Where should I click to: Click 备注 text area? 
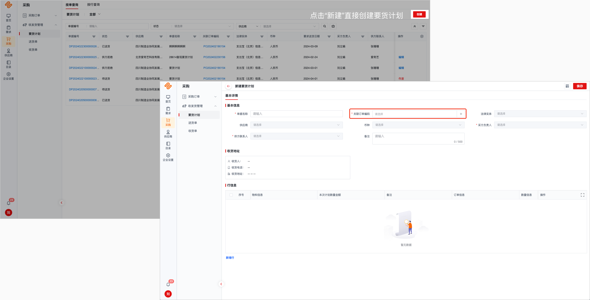pos(418,138)
